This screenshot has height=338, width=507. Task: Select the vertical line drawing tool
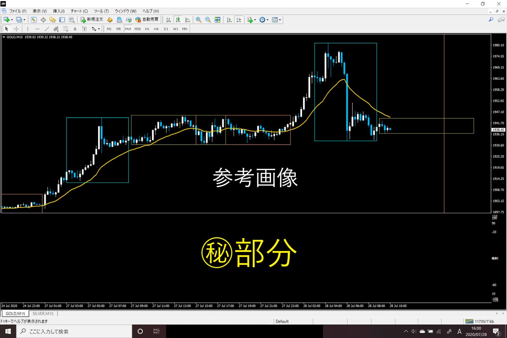(27, 29)
